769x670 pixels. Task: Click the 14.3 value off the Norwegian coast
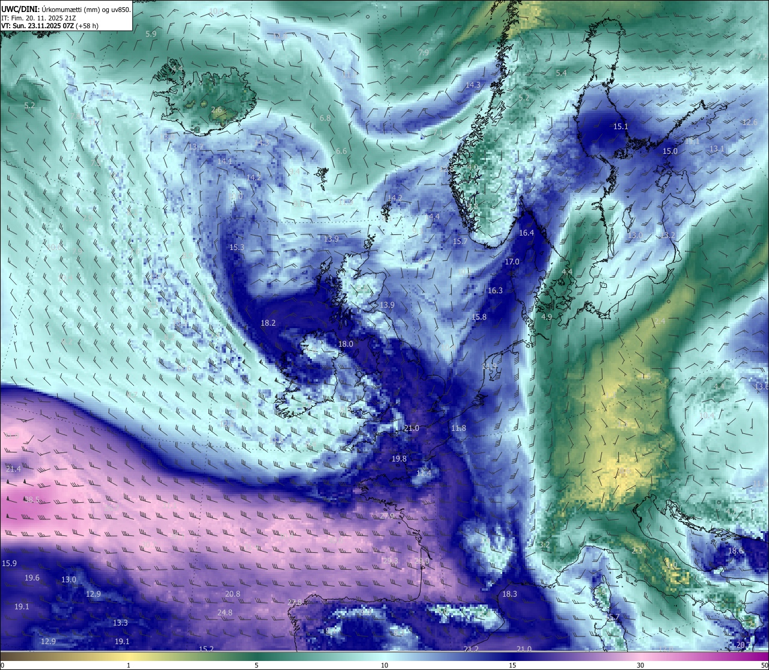pyautogui.click(x=473, y=85)
